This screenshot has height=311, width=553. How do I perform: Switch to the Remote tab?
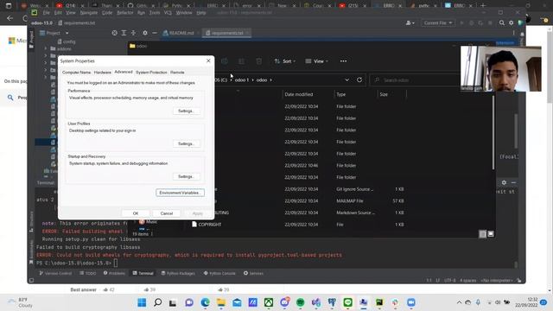pyautogui.click(x=177, y=73)
